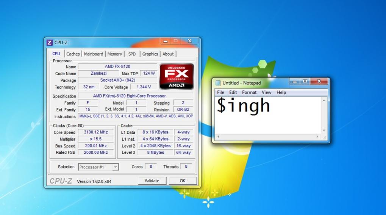The height and width of the screenshot is (215, 386).
Task: Expand the Processor #1 selection dropdown
Action: [x=115, y=167]
